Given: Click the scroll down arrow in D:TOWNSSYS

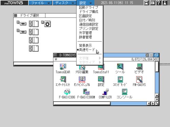Looking at the screenshot, I should (x=157, y=99).
